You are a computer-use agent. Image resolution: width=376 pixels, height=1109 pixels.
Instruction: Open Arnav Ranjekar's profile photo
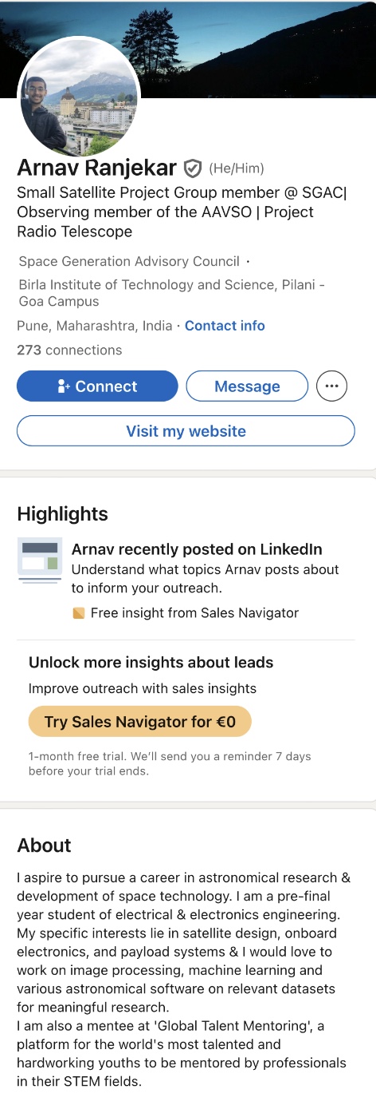pos(79,97)
